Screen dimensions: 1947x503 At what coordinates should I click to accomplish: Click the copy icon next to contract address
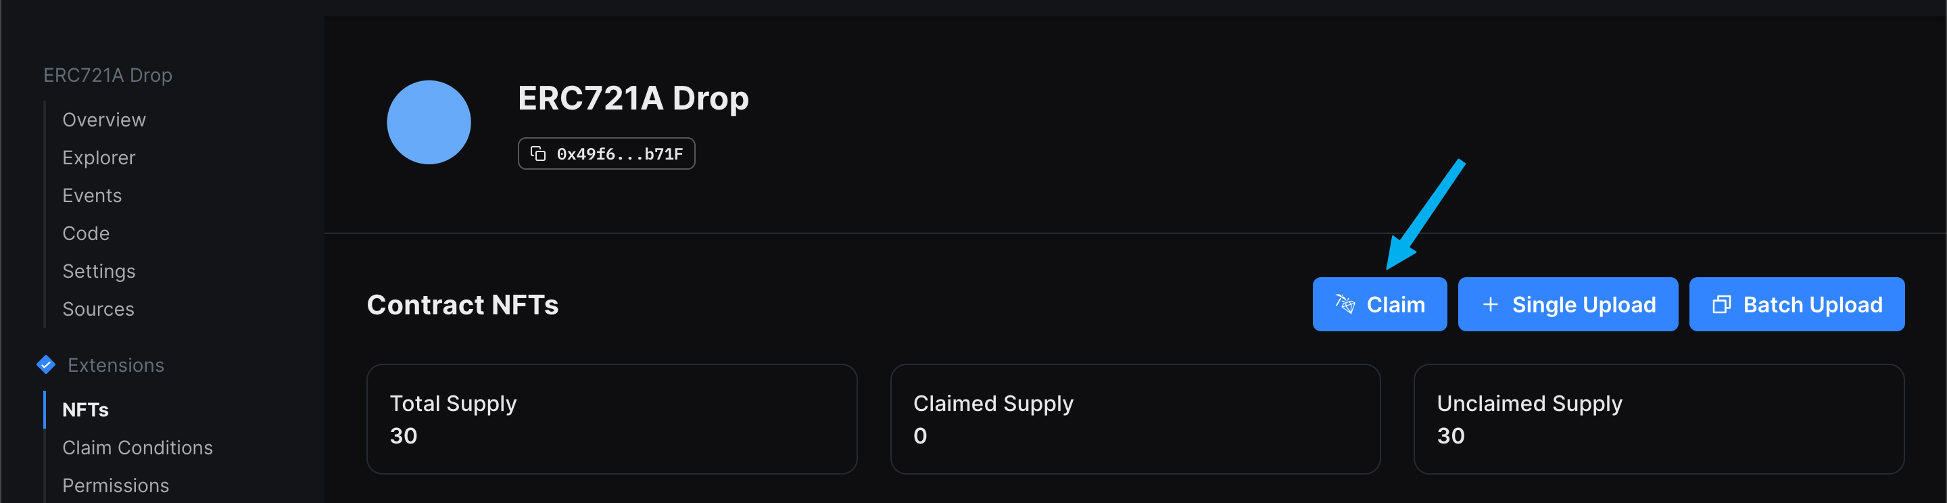pos(538,153)
